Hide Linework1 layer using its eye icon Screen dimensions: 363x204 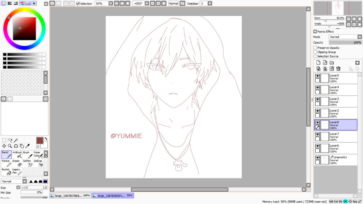pos(317,158)
